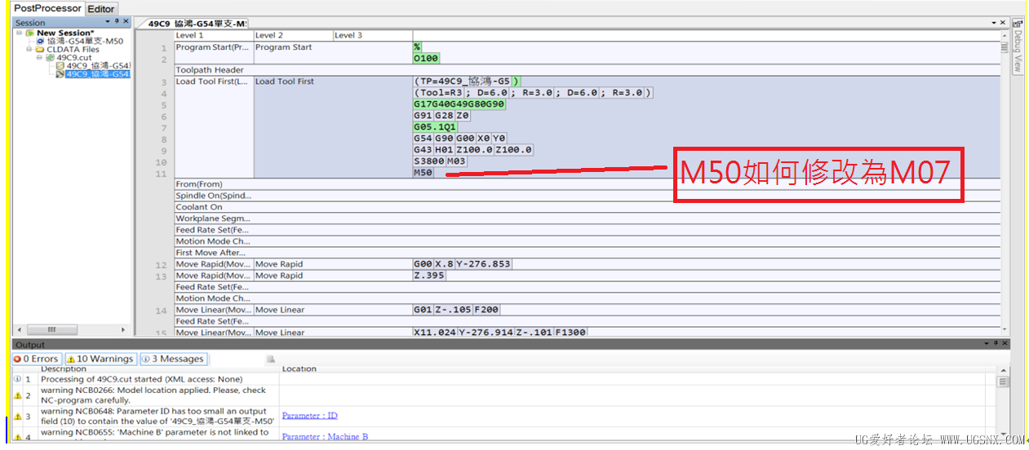Collapse the New Session tree node
Image resolution: width=1029 pixels, height=450 pixels.
coord(19,33)
